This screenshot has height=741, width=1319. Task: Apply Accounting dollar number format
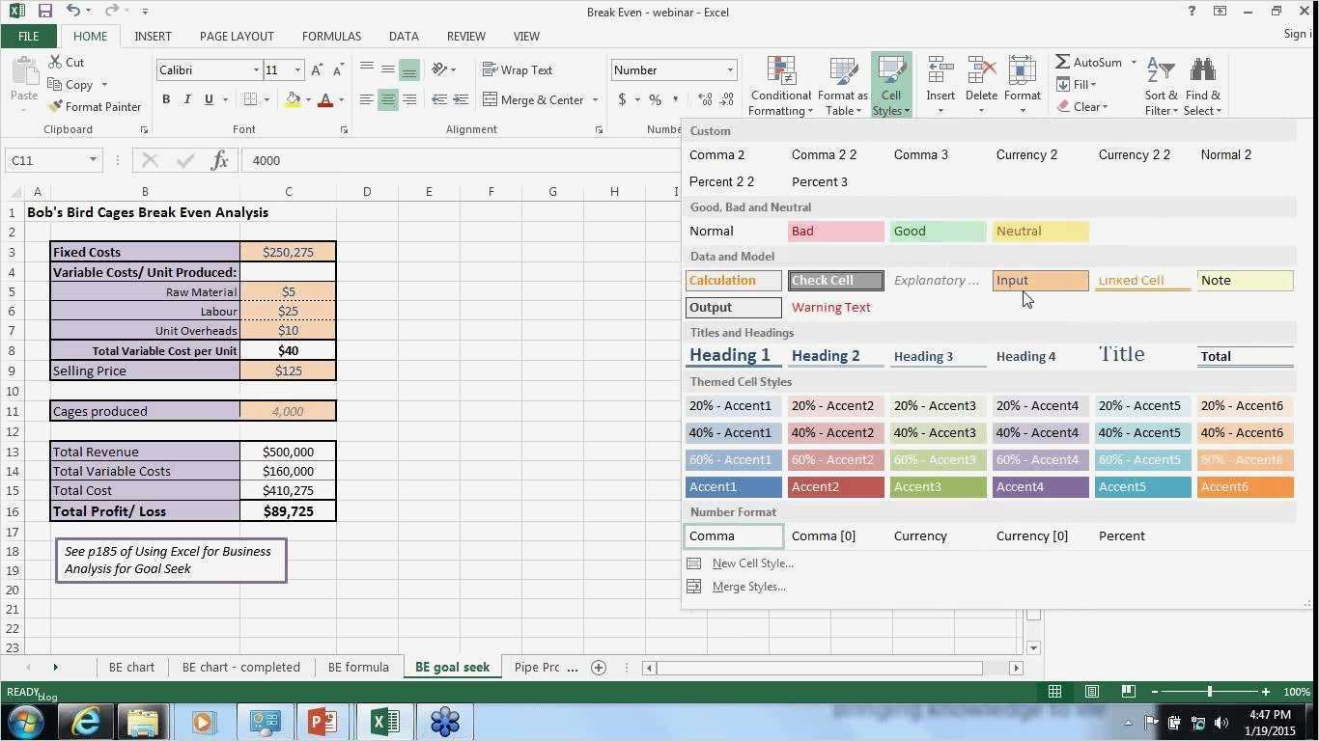click(623, 99)
